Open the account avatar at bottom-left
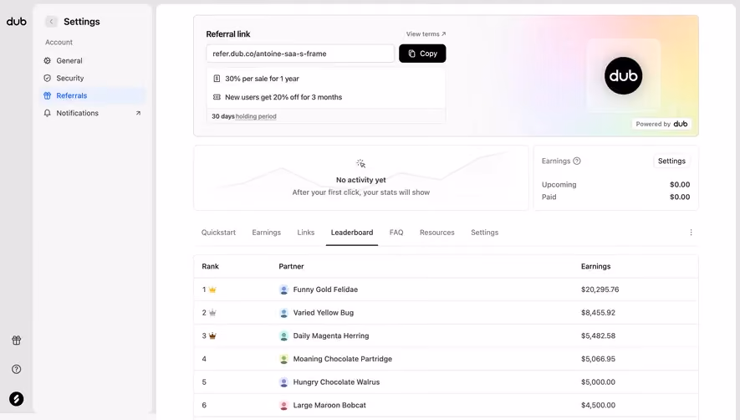Screen dimensions: 740x420 click(17, 399)
